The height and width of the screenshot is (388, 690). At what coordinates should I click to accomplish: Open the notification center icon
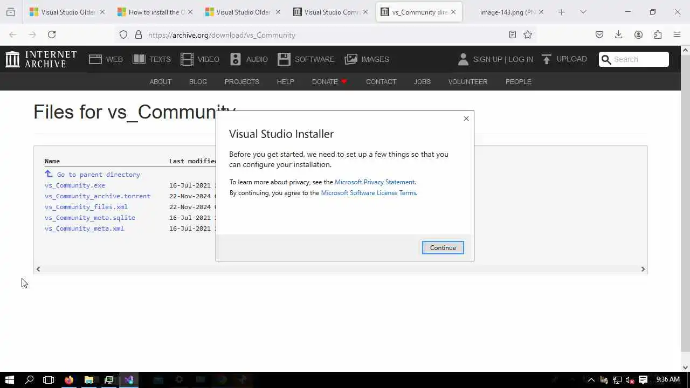tap(643, 380)
